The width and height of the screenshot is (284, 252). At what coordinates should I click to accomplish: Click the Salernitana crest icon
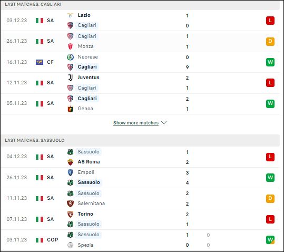pyautogui.click(x=70, y=203)
